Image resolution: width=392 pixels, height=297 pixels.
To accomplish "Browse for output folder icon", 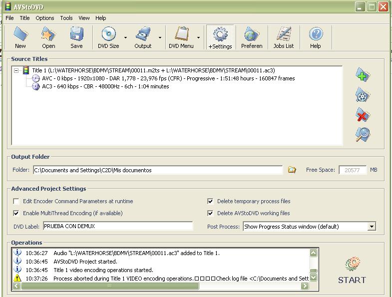I will point(292,170).
